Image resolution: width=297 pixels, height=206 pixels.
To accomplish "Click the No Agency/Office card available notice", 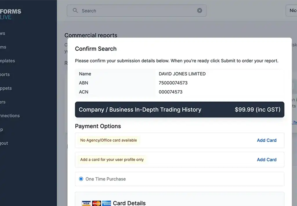I will (108, 140).
